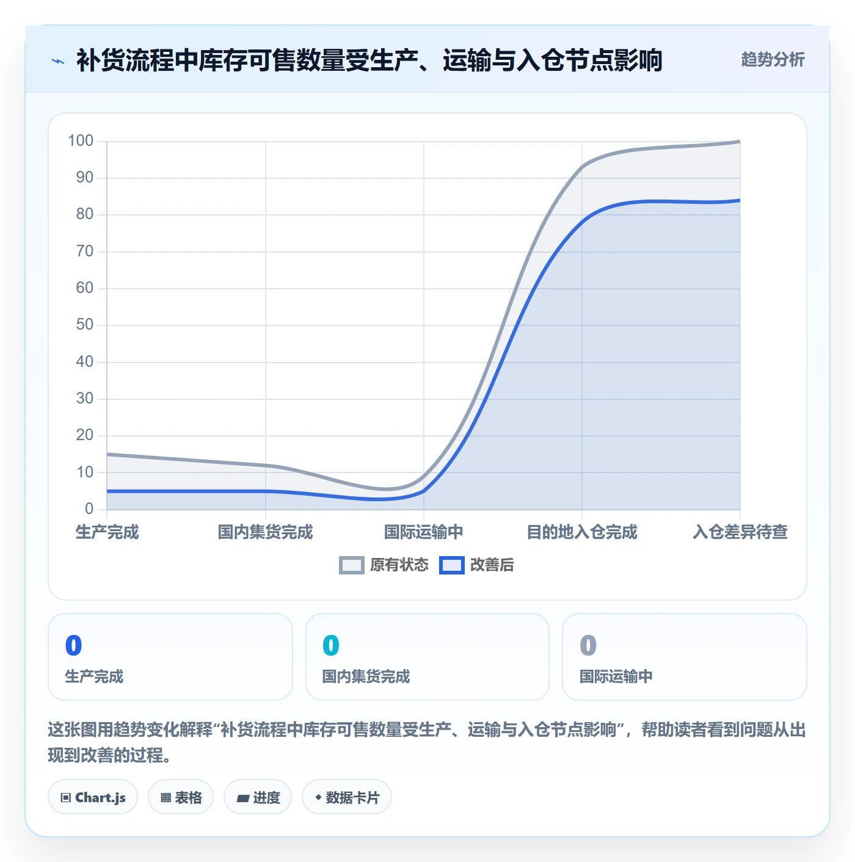Click the 国际运输中 axis label
This screenshot has width=855, height=862.
click(424, 532)
